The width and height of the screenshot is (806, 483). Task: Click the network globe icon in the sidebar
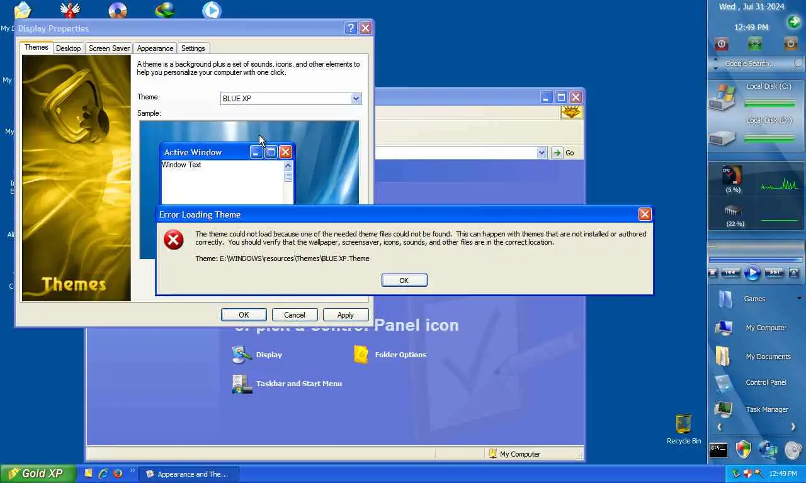coord(768,450)
